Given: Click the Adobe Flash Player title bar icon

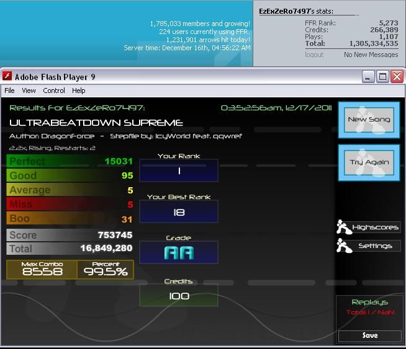Looking at the screenshot, I should coord(7,77).
